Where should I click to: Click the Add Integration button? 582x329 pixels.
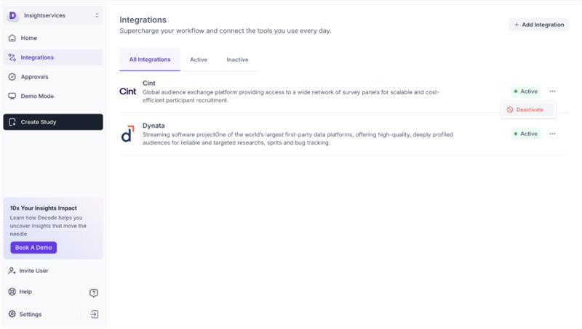(538, 25)
